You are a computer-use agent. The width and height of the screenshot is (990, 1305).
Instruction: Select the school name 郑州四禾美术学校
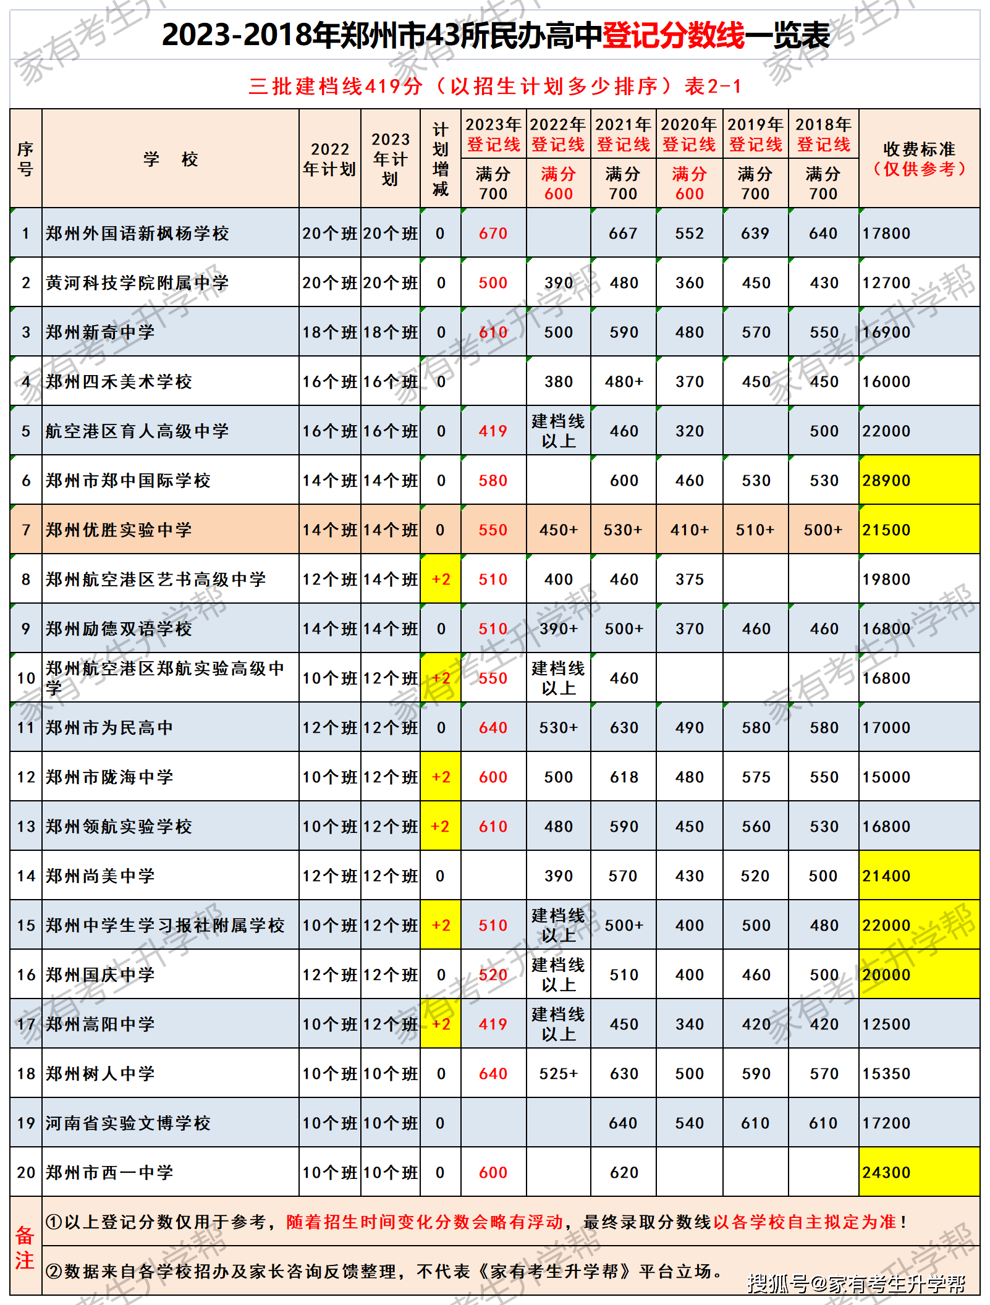(119, 382)
